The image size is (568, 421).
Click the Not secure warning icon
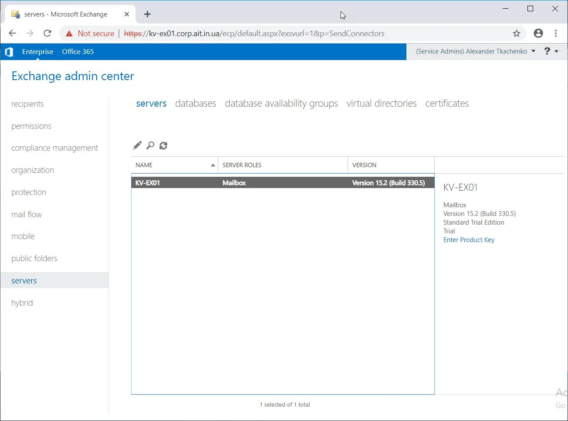point(69,34)
